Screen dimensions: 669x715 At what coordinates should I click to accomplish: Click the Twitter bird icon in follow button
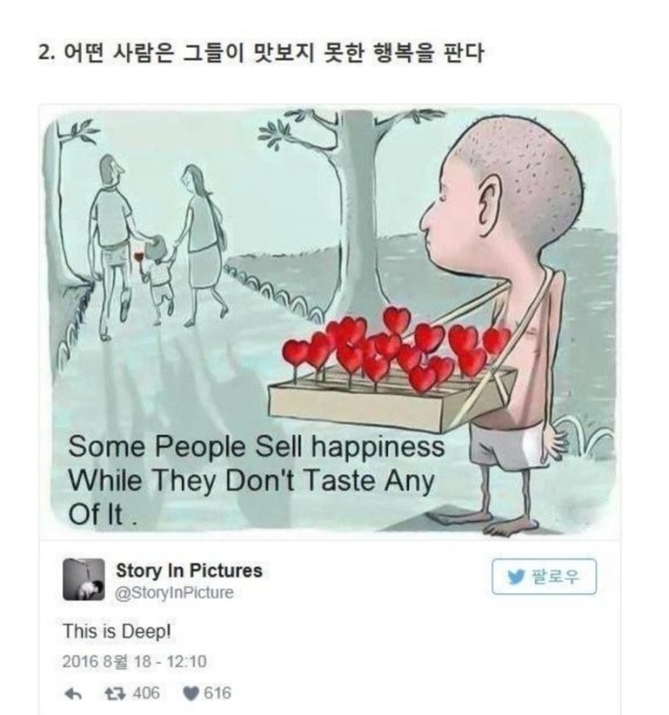click(517, 577)
